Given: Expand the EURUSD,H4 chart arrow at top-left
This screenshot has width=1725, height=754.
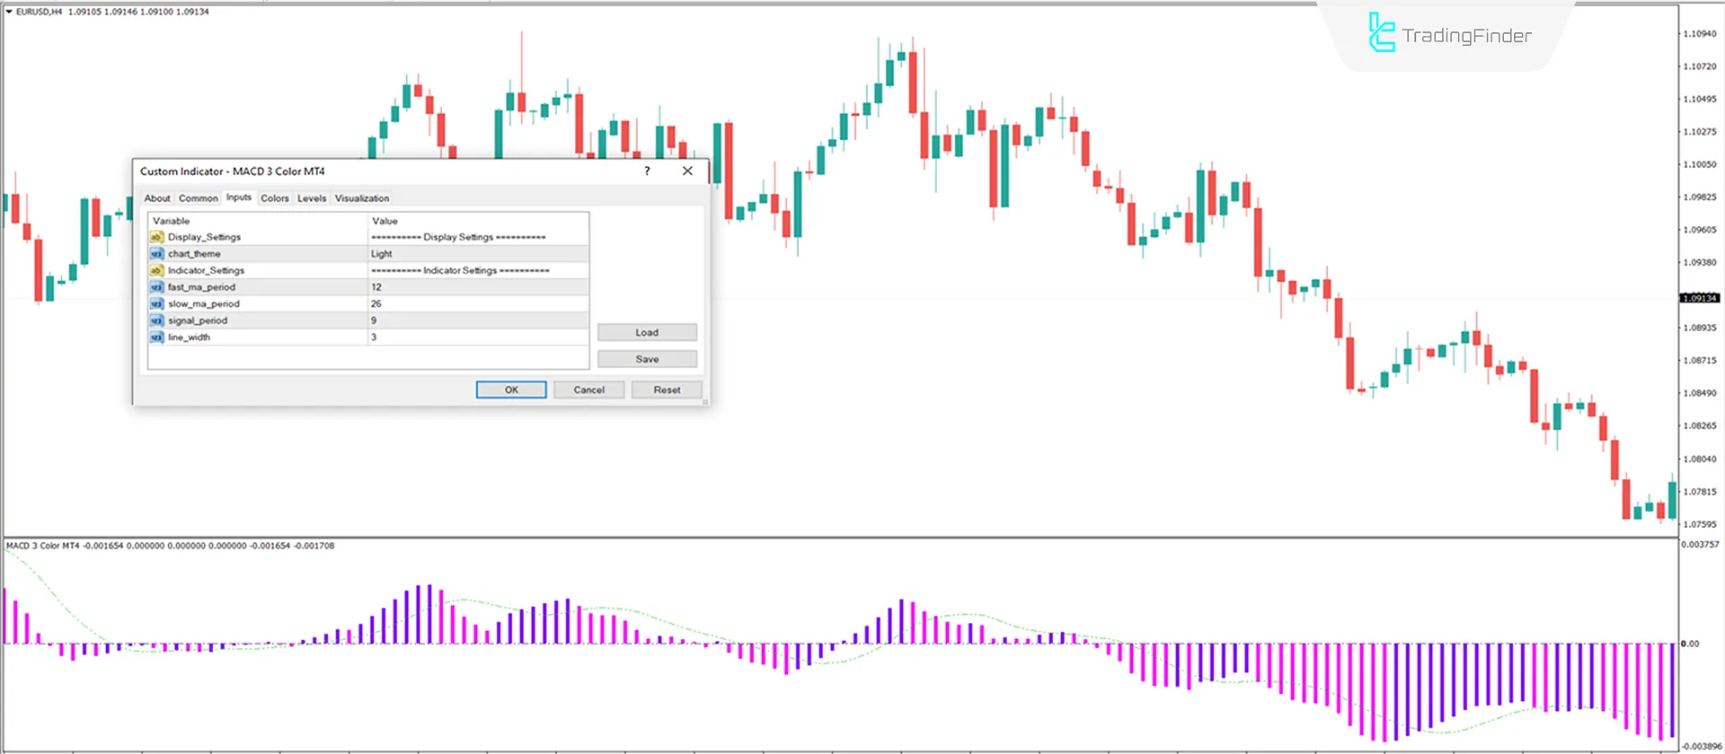Looking at the screenshot, I should coord(9,12).
